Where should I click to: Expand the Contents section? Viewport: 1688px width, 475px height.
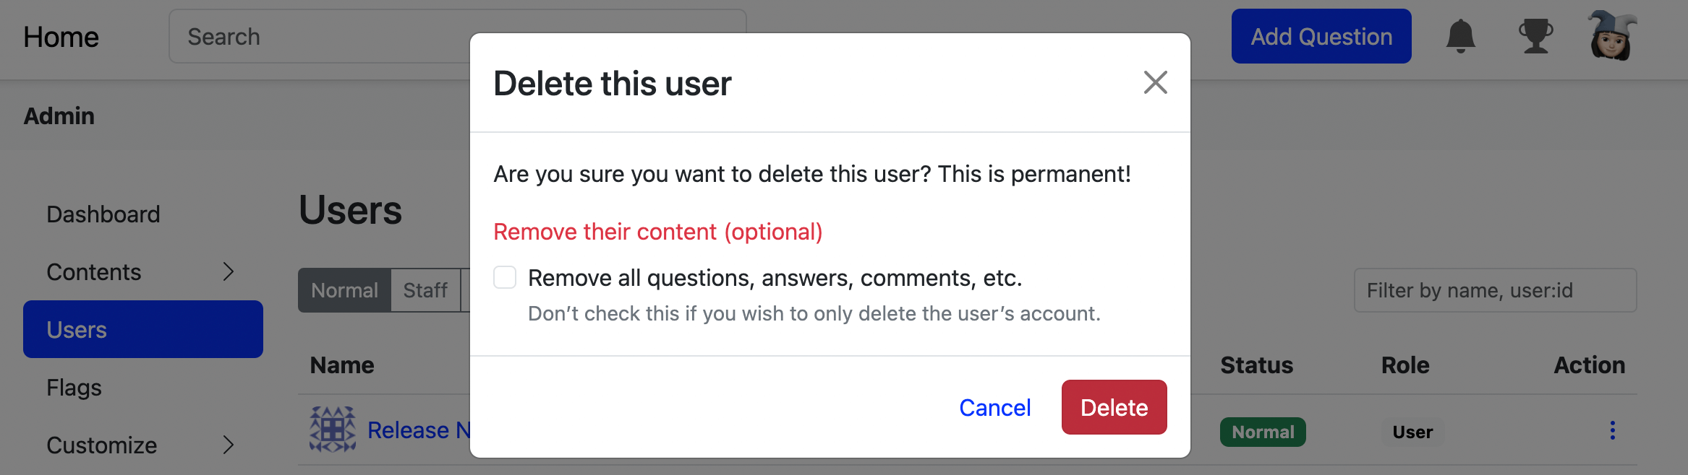[93, 272]
